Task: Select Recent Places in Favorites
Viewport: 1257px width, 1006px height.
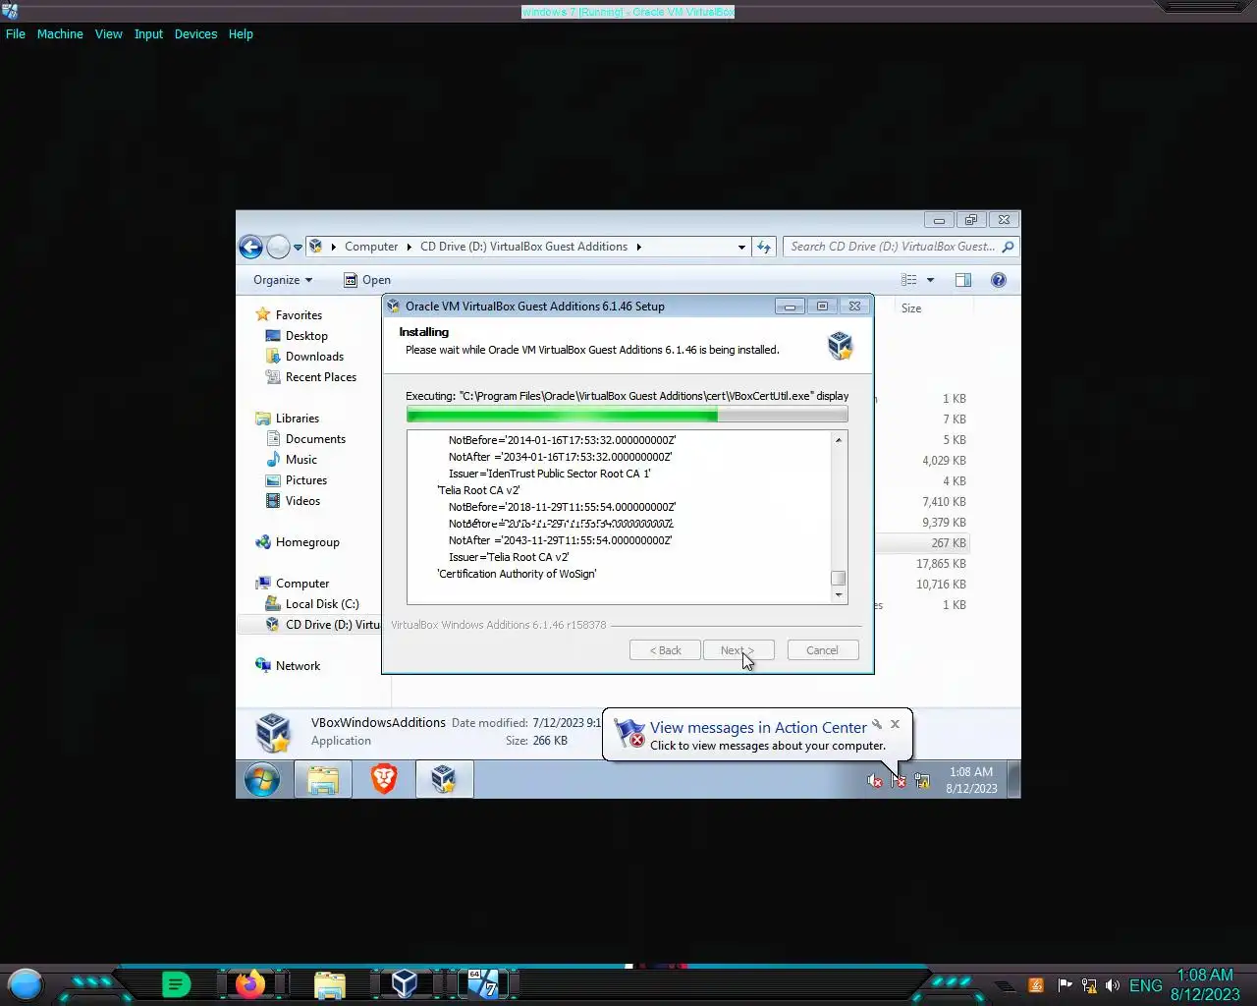Action: 320,377
